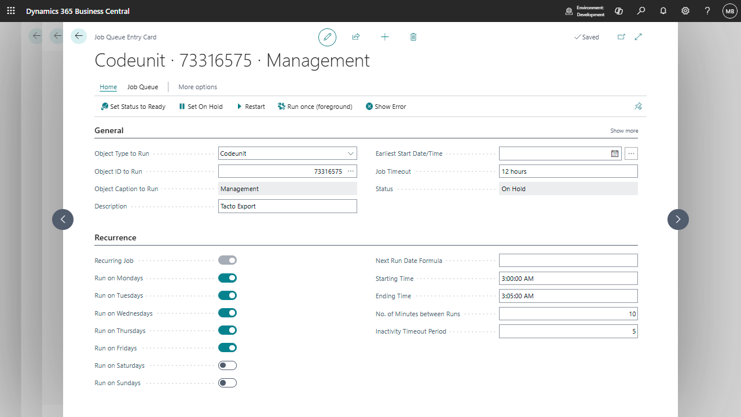The width and height of the screenshot is (741, 417).
Task: Click the Starting Time field
Action: pyautogui.click(x=568, y=279)
